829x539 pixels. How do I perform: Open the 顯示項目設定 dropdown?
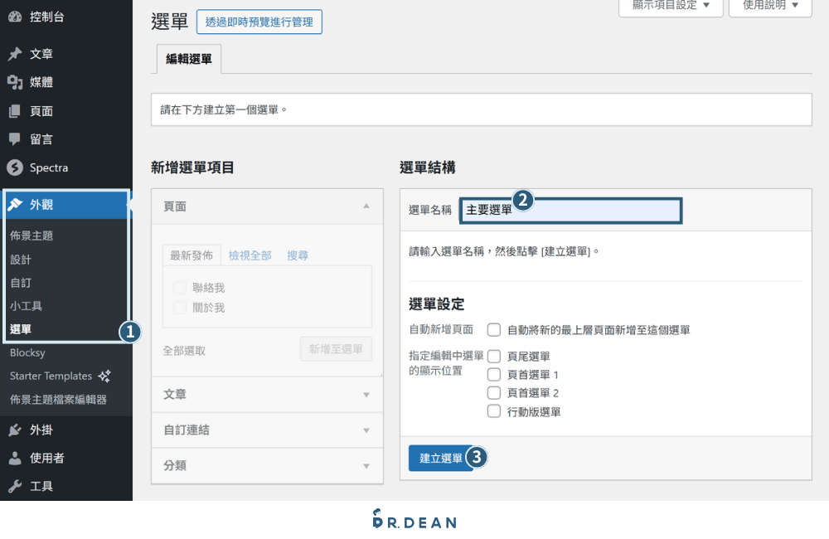click(671, 7)
